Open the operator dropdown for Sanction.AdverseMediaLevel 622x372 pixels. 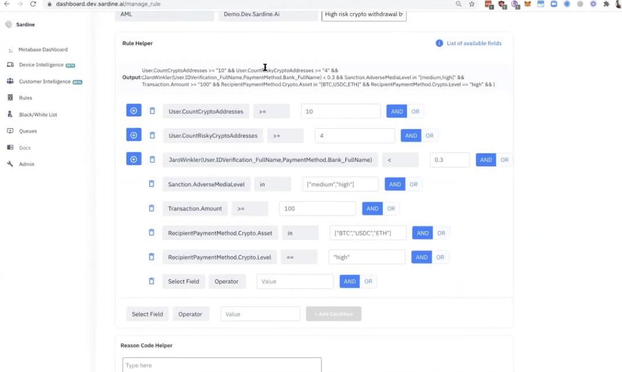point(272,185)
